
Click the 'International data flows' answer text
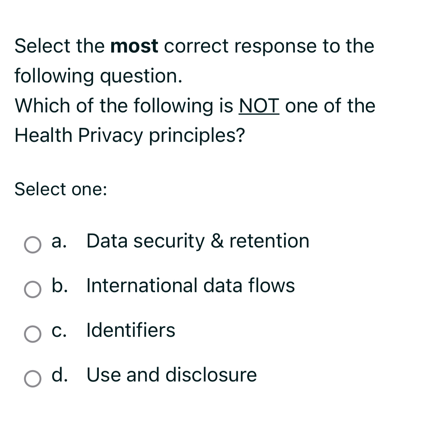(190, 285)
